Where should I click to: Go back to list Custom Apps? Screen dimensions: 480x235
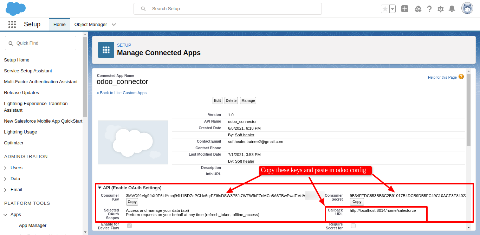[122, 93]
